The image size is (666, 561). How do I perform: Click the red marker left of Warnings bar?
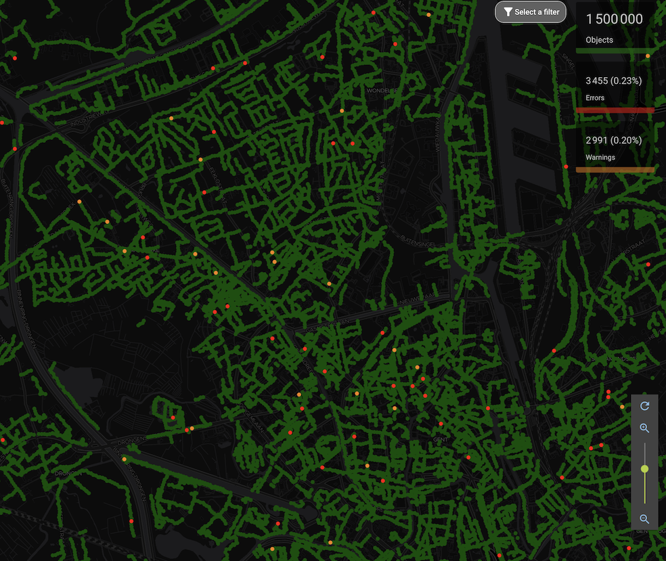[x=567, y=166]
